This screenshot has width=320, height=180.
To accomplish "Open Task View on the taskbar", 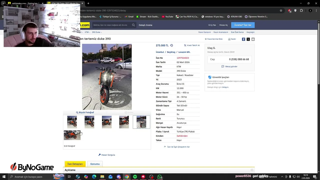I will 69,177.
